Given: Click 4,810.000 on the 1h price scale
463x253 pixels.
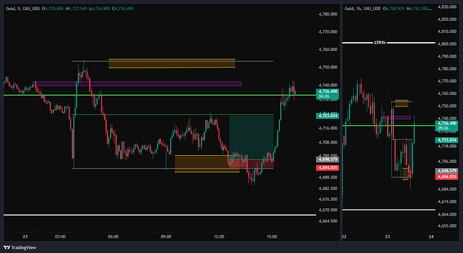Looking at the screenshot, I should [447, 31].
